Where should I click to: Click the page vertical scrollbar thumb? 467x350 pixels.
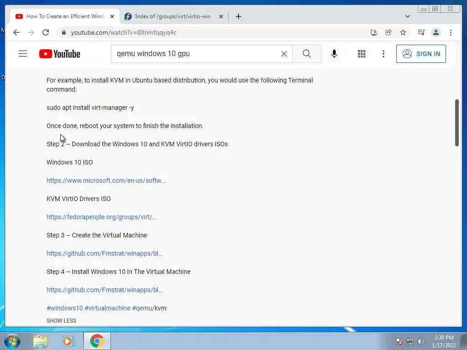pyautogui.click(x=457, y=123)
